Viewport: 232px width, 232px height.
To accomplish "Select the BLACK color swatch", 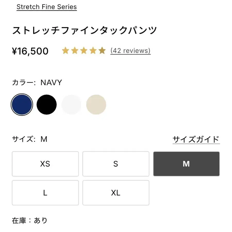I will point(47,104).
